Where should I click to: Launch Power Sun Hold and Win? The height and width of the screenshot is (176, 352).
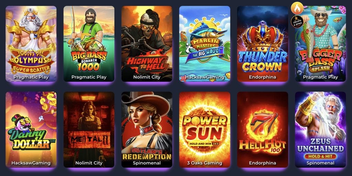tap(205, 130)
